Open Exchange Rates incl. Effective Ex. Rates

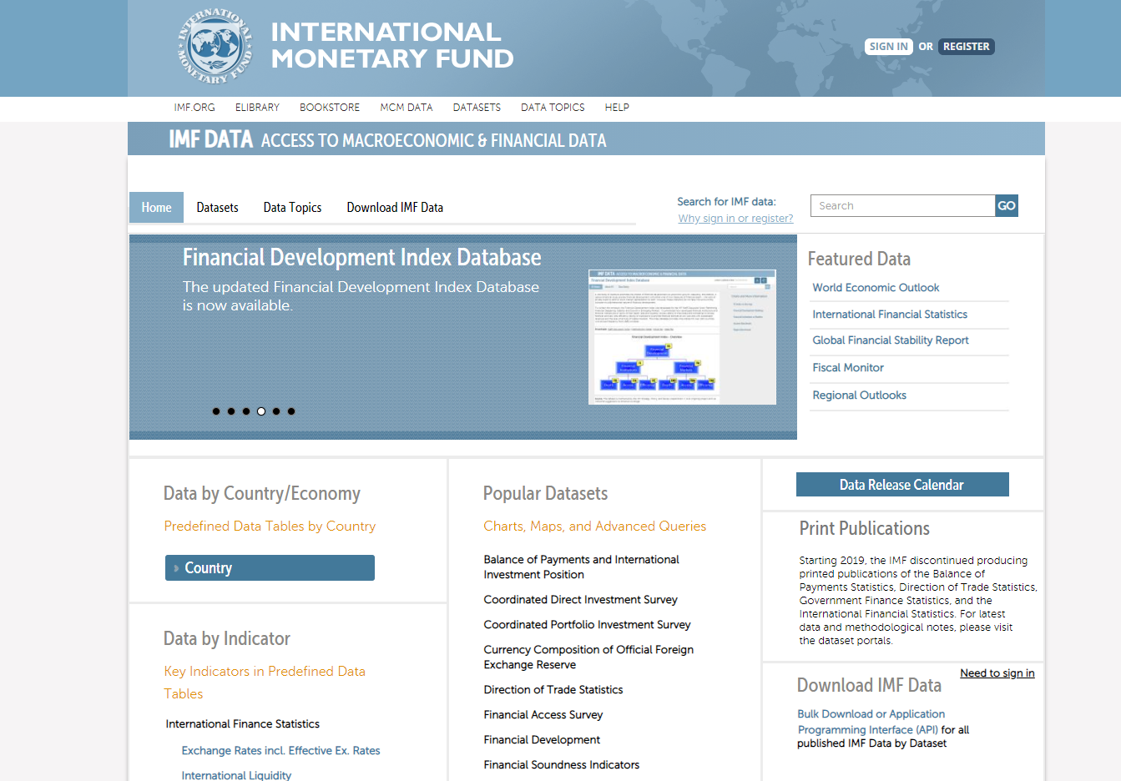coord(280,751)
